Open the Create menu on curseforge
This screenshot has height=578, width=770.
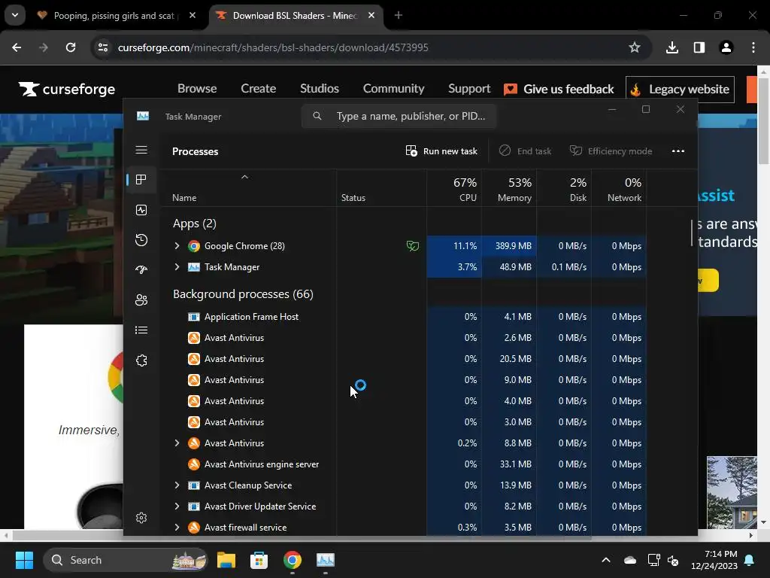tap(259, 89)
